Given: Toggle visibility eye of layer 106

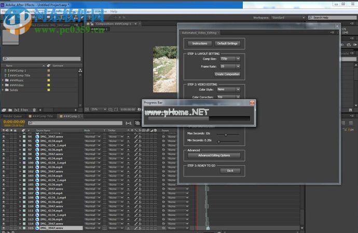Looking at the screenshot, I should [x=4, y=189].
